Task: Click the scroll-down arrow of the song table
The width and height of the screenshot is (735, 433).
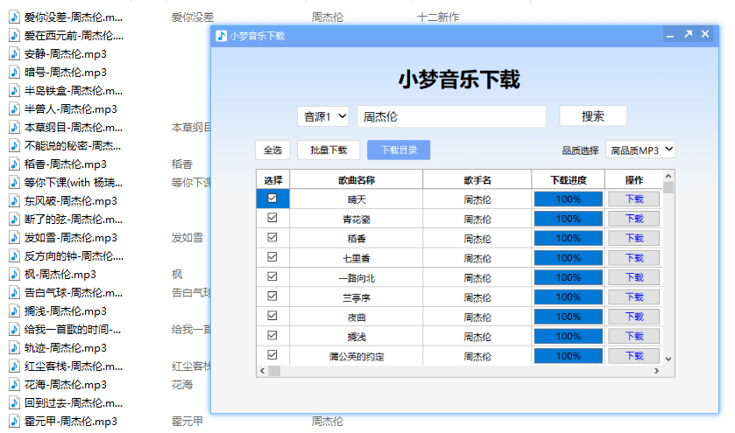Action: [668, 359]
